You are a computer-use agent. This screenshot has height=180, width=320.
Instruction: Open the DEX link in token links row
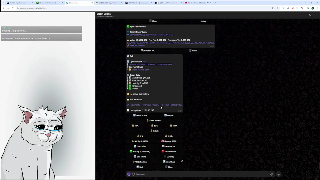click(133, 105)
